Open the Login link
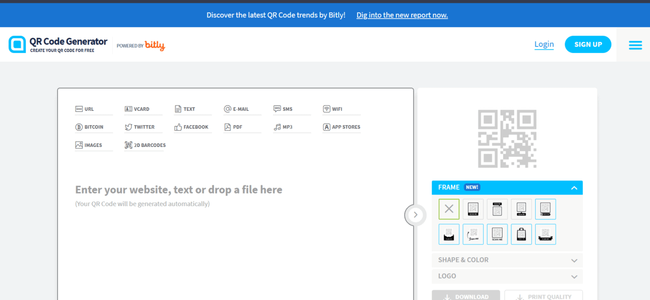The image size is (650, 300). (x=544, y=44)
